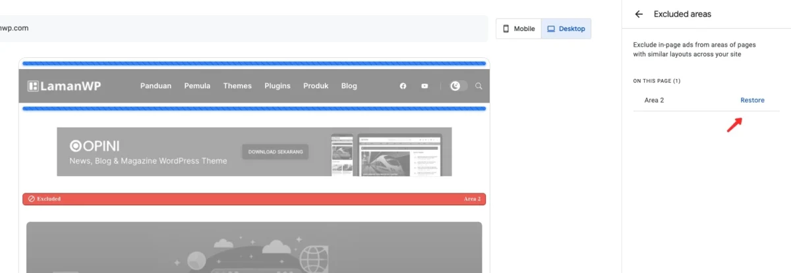Screen dimensions: 791x273
Task: Open Blog menu in the preview
Action: click(349, 86)
